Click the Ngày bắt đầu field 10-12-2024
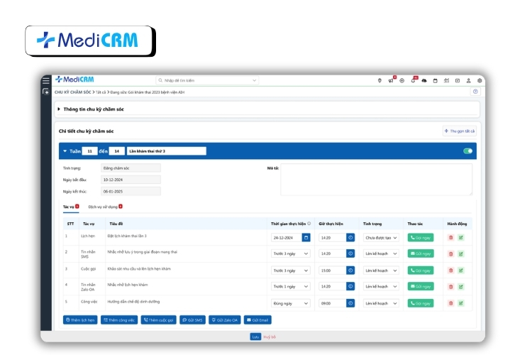The width and height of the screenshot is (532, 355). (x=131, y=180)
